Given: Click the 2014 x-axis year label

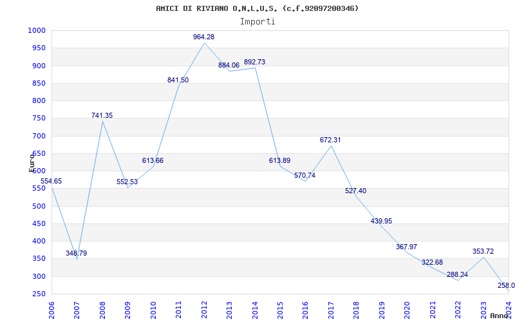Looking at the screenshot, I should [x=255, y=310].
